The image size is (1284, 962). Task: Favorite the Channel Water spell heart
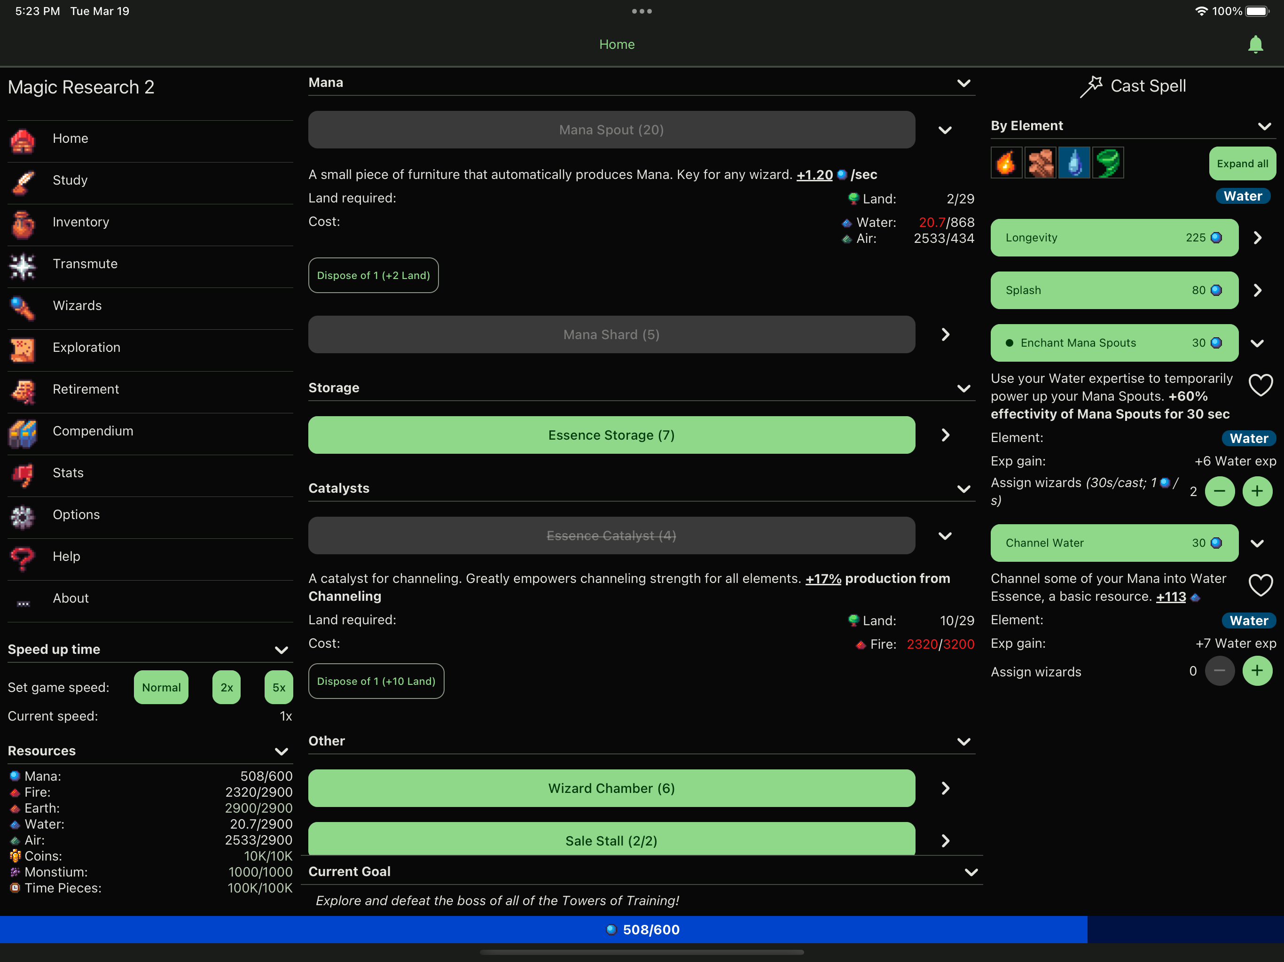pyautogui.click(x=1261, y=585)
